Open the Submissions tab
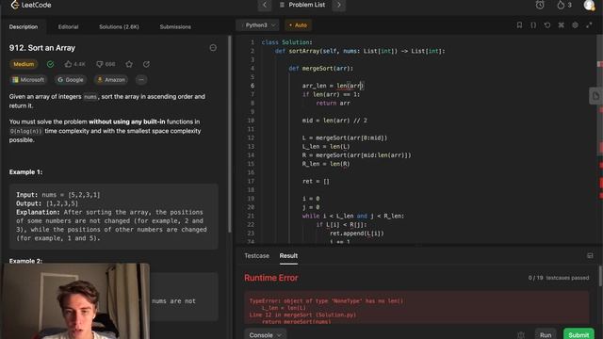The image size is (603, 339). (175, 27)
